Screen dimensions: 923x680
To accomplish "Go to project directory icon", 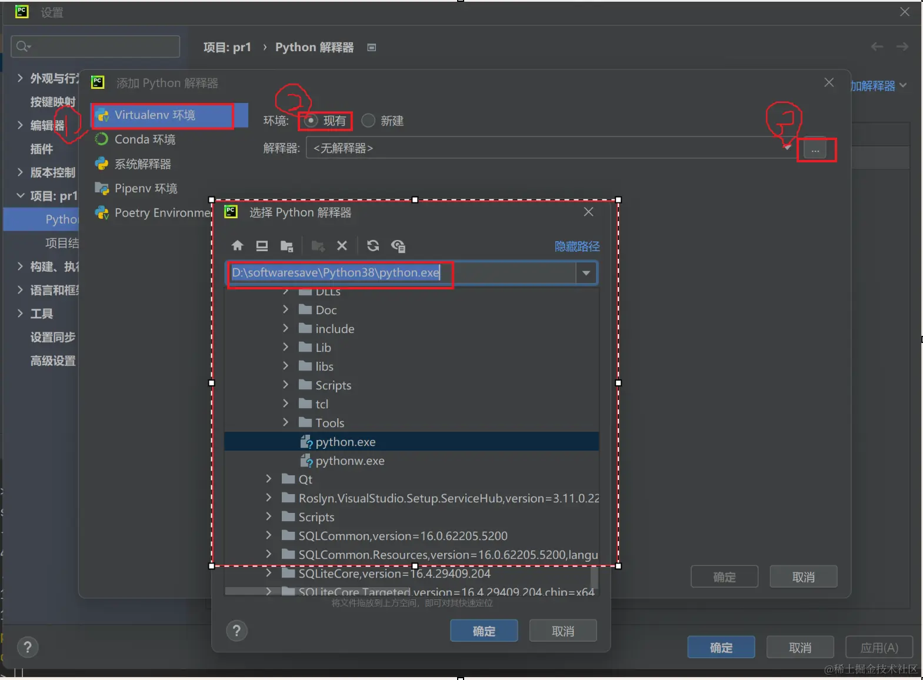I will pos(287,246).
